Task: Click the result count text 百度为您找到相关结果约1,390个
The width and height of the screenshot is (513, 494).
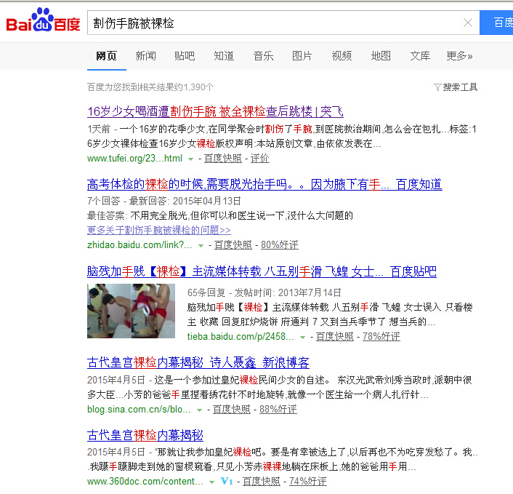Action: tap(150, 87)
